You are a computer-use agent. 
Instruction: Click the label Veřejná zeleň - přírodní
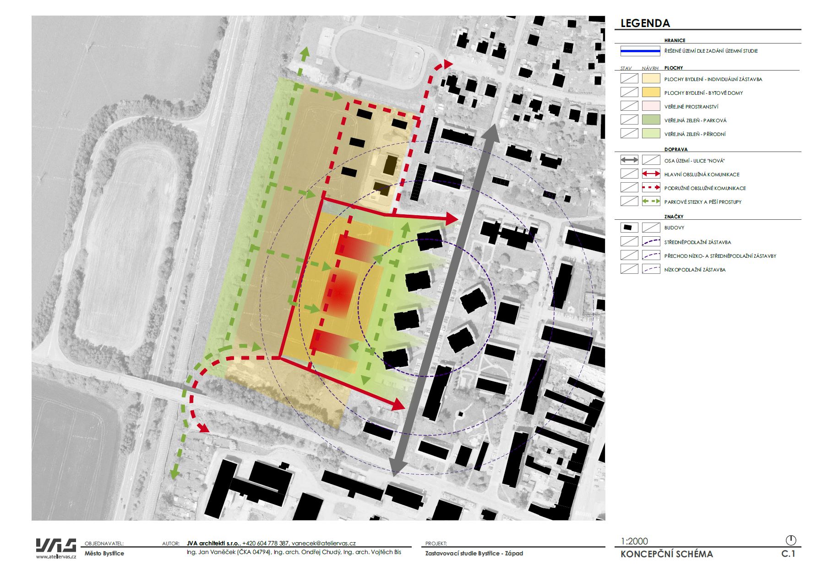pyautogui.click(x=695, y=134)
